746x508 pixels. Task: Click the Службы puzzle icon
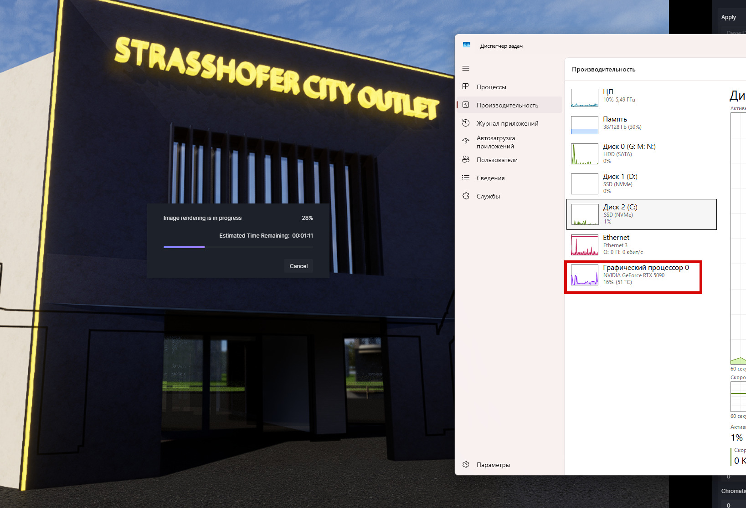coord(466,196)
